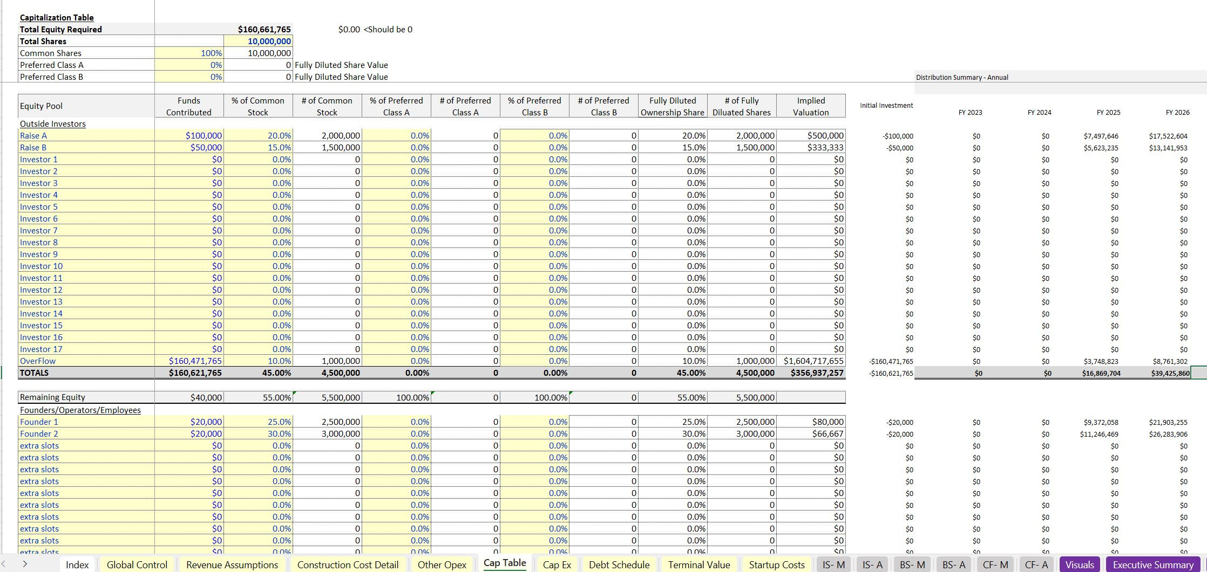Go to the CF- M sheet
The height and width of the screenshot is (572, 1207).
click(x=995, y=564)
